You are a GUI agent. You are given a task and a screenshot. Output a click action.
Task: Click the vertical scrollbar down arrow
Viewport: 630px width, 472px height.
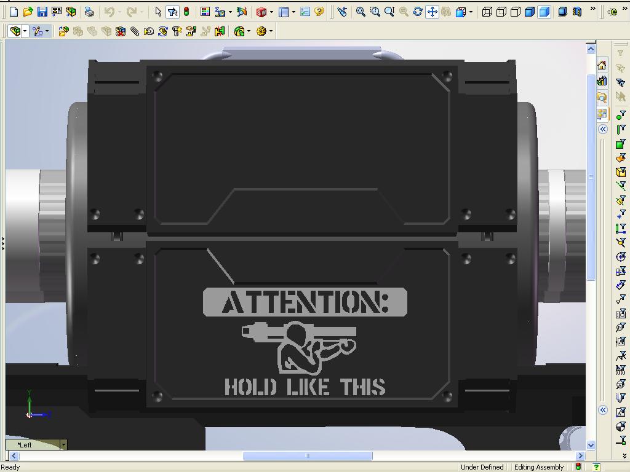pos(591,445)
